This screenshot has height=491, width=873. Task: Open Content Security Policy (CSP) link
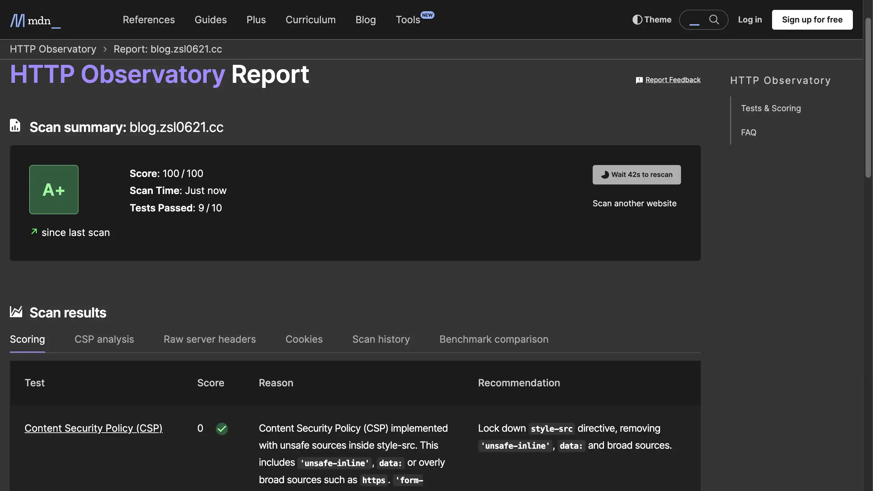[x=93, y=428]
